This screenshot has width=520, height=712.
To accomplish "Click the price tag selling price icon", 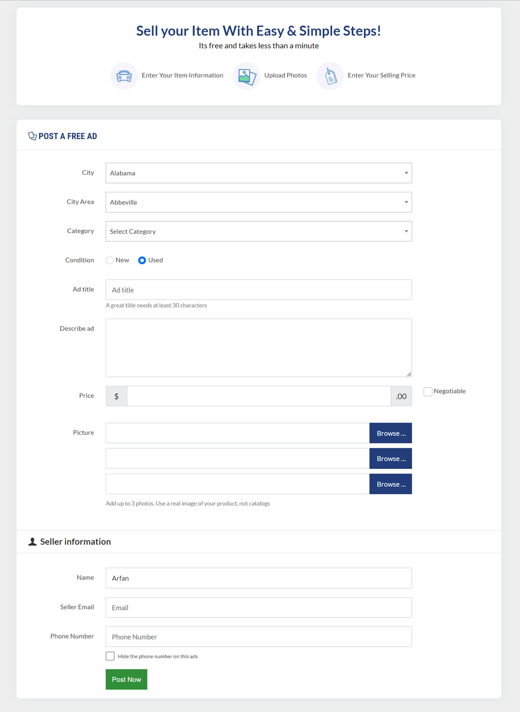I will 331,76.
